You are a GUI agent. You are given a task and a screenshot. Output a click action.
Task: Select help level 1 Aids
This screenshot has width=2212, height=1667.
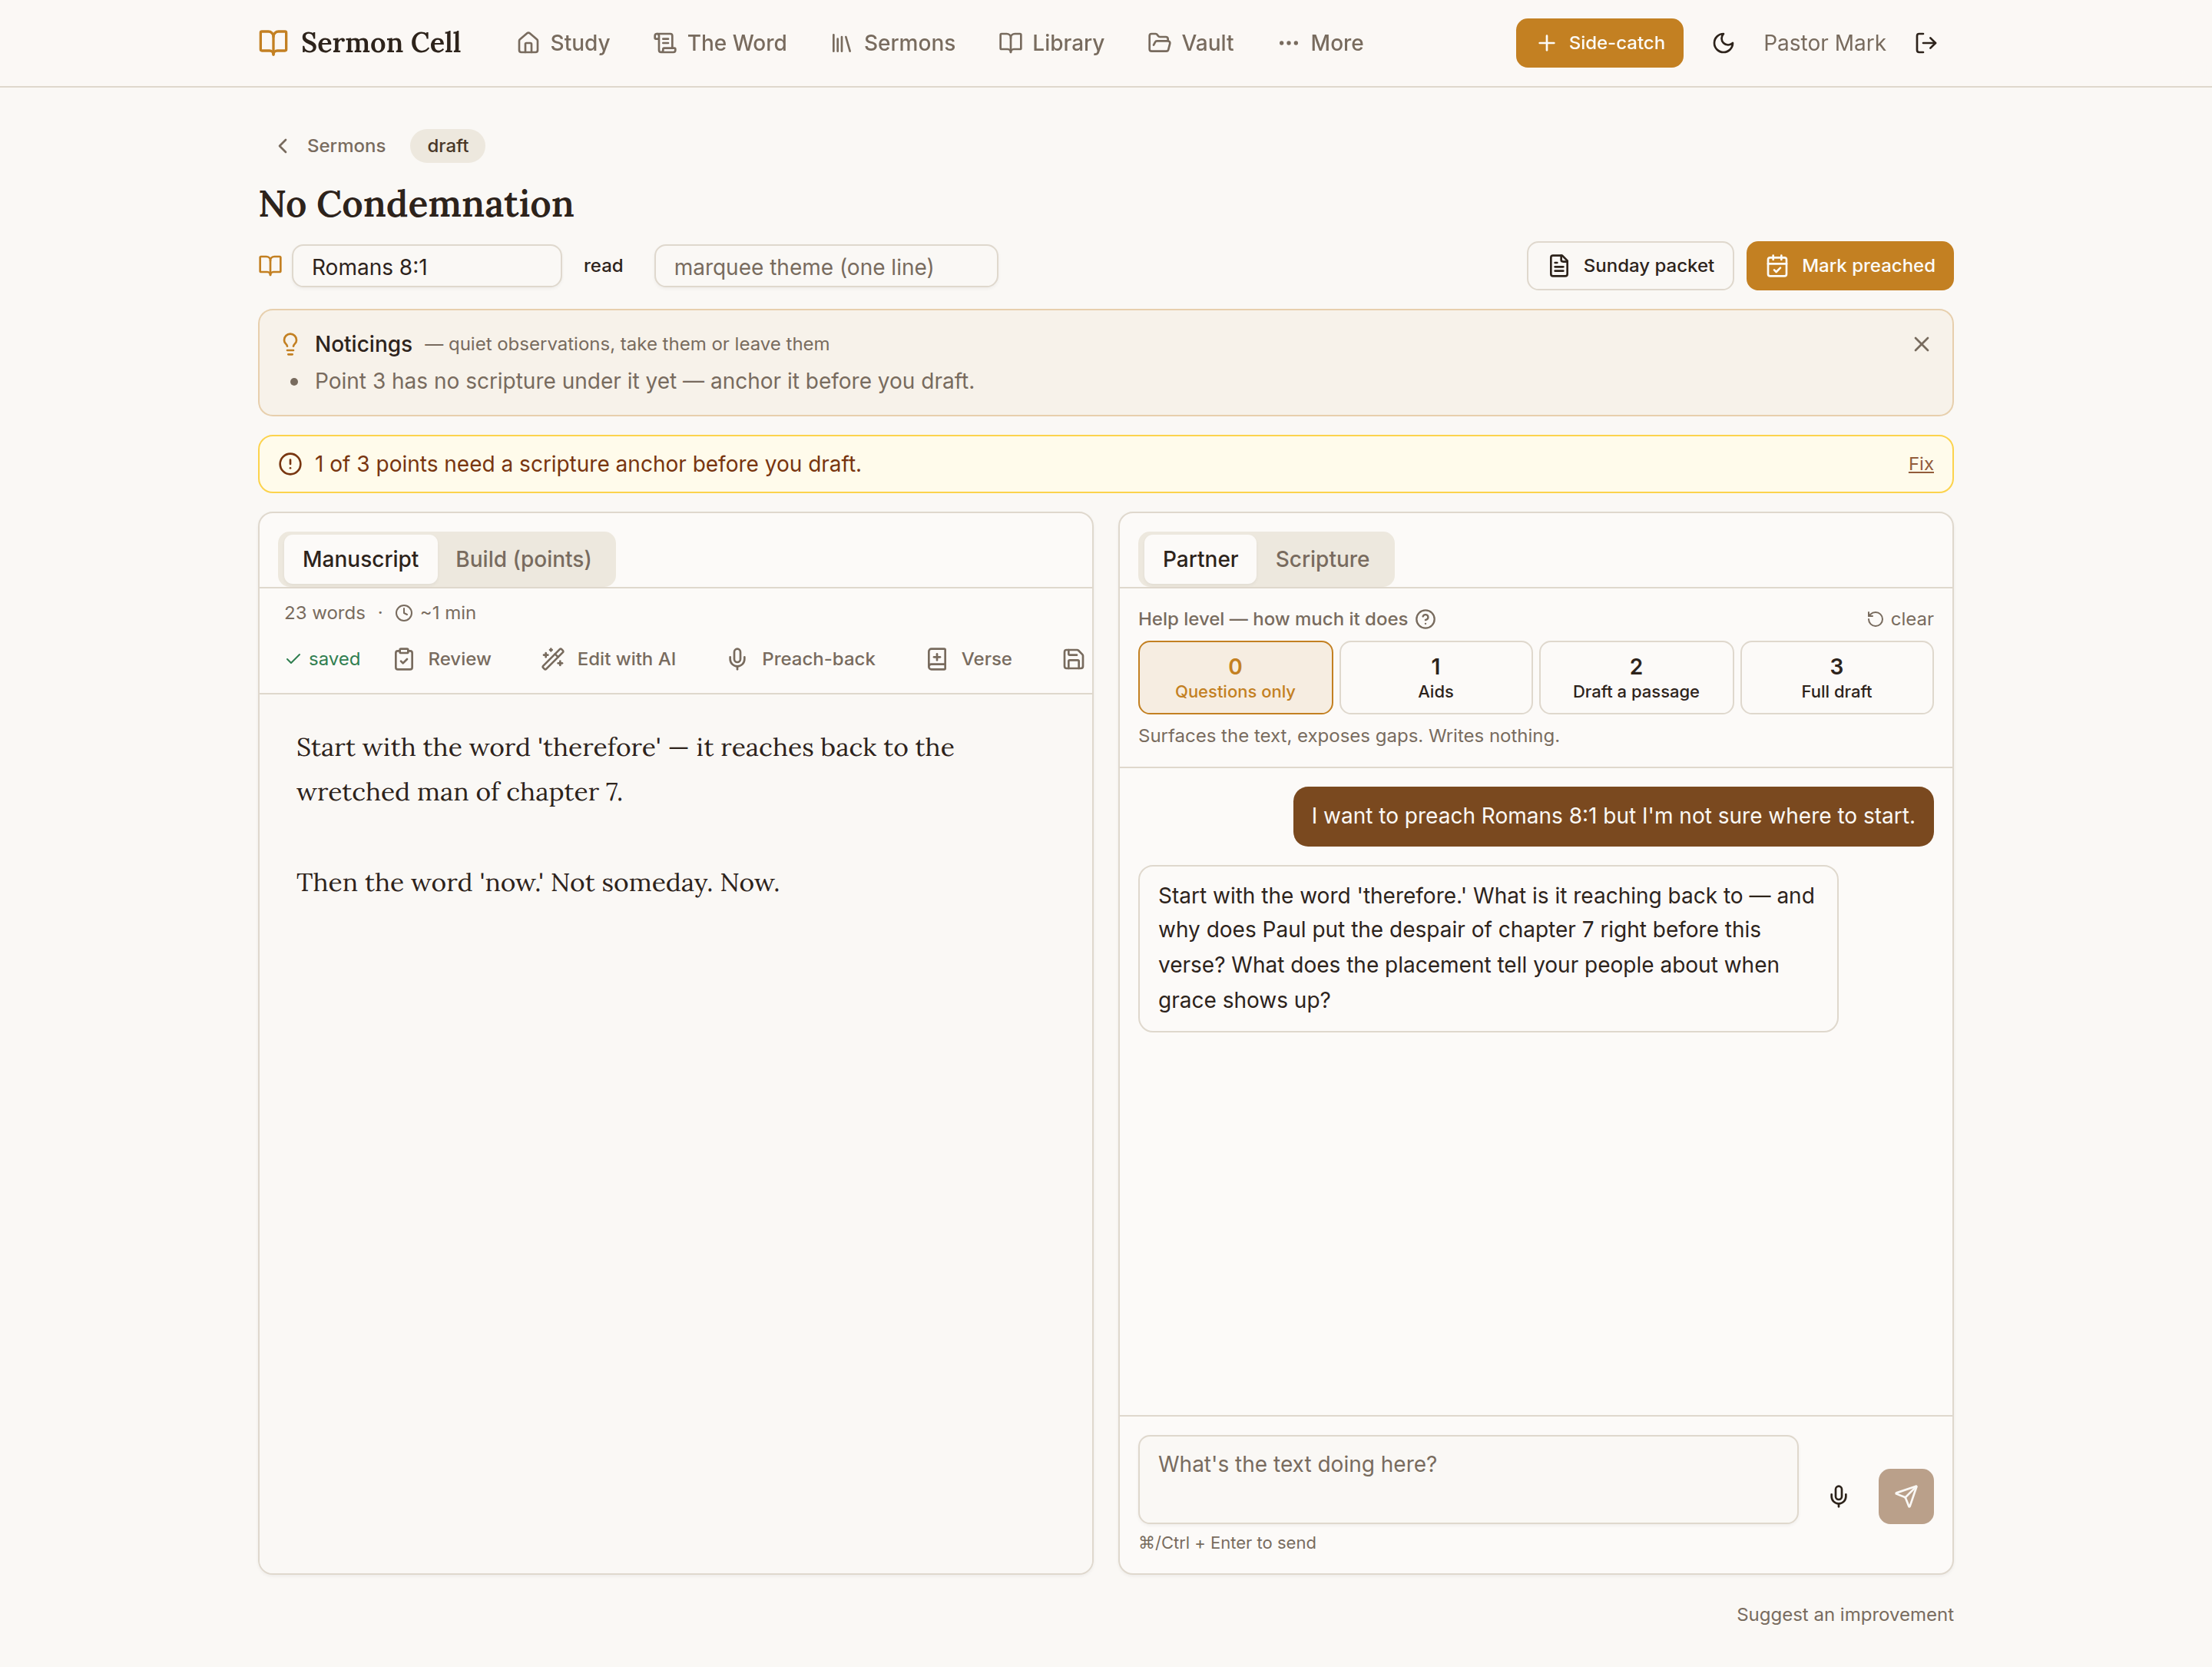[1435, 677]
